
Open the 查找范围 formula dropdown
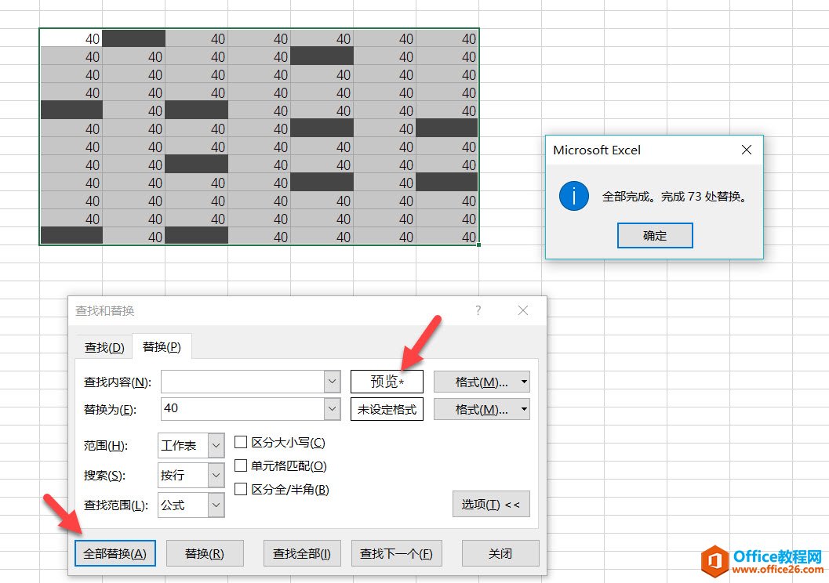point(216,505)
